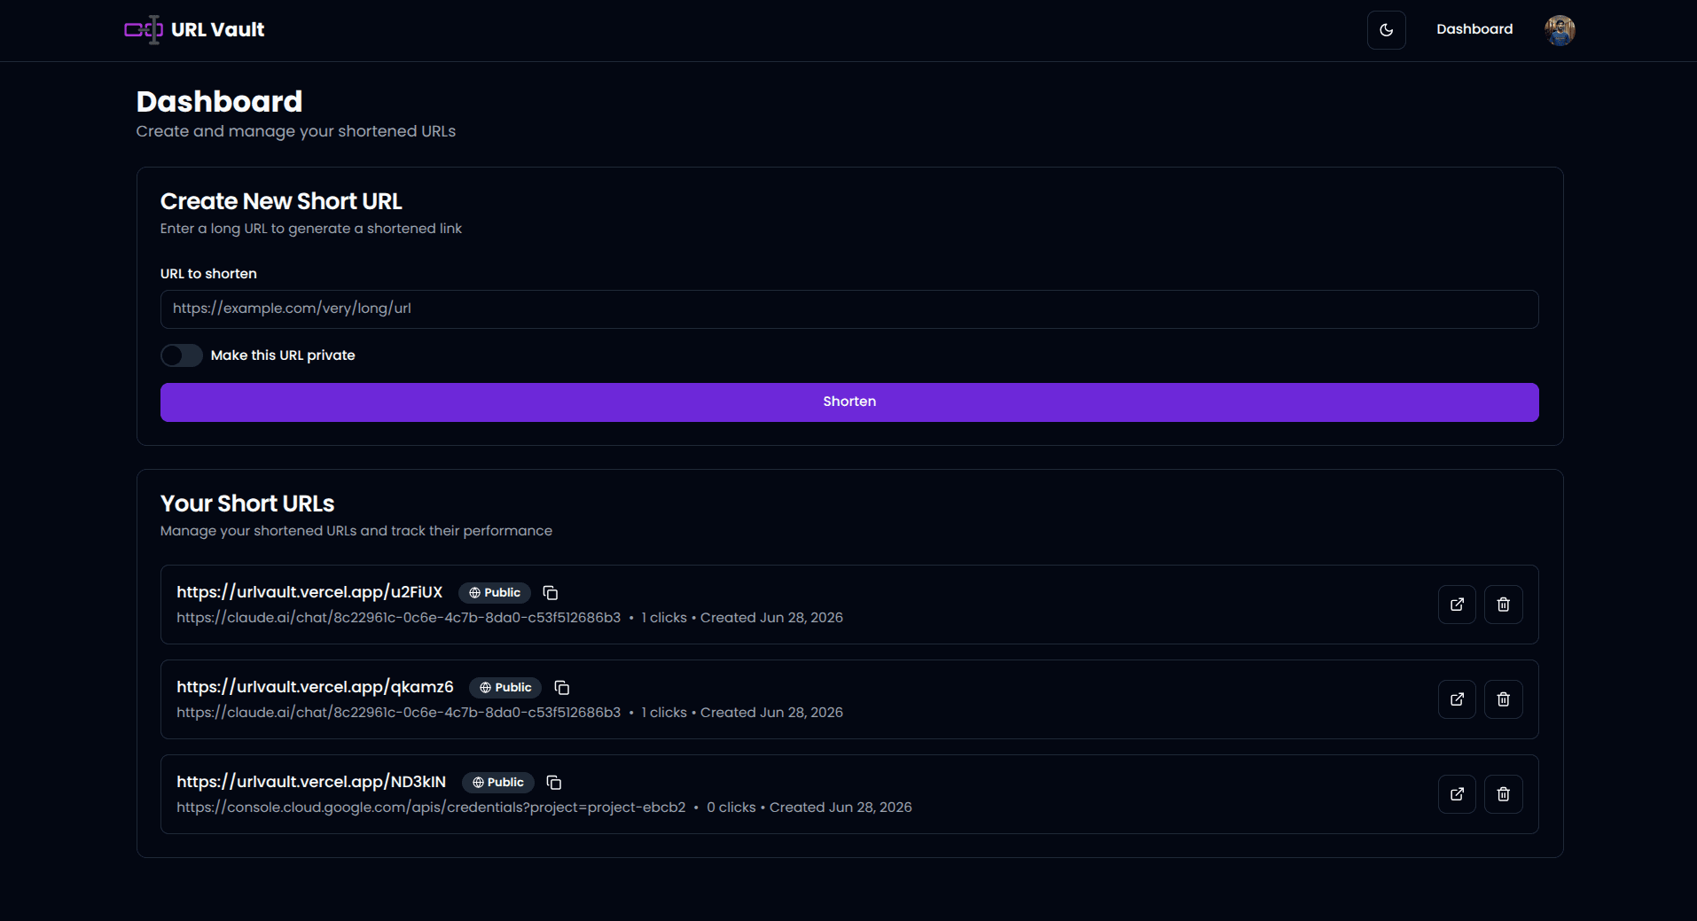Copy the qkamz6 short link
This screenshot has width=1697, height=921.
click(561, 687)
